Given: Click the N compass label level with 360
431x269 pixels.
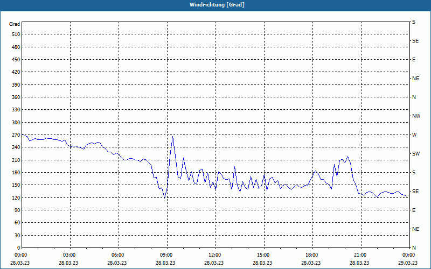Looking at the screenshot, I should coord(414,97).
